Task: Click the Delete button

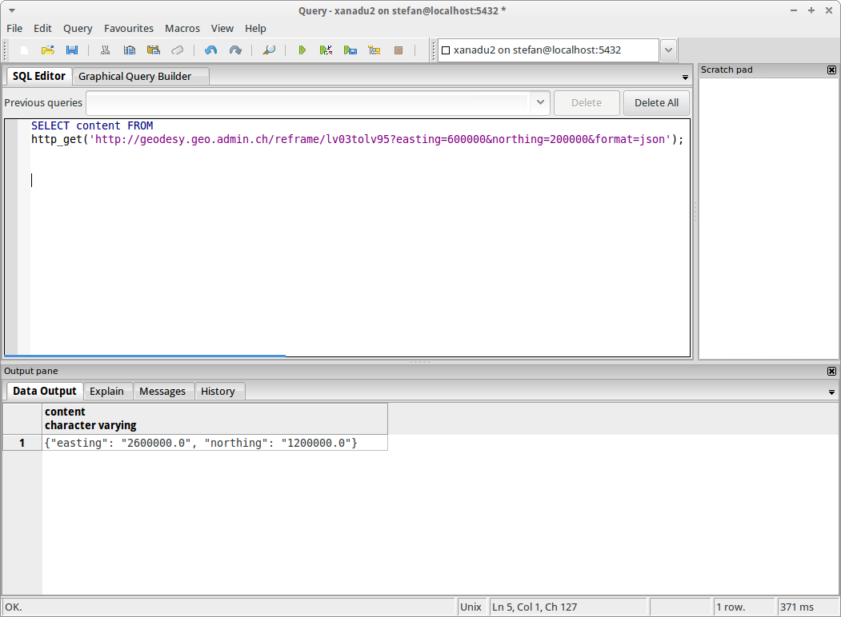Action: click(x=587, y=103)
